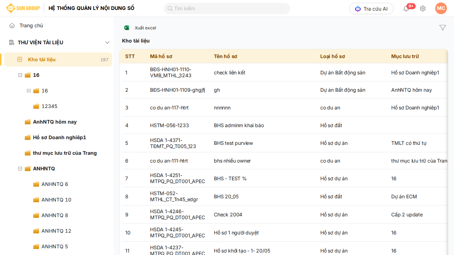The image size is (454, 255).
Task: Open settings gear icon
Action: tap(423, 8)
